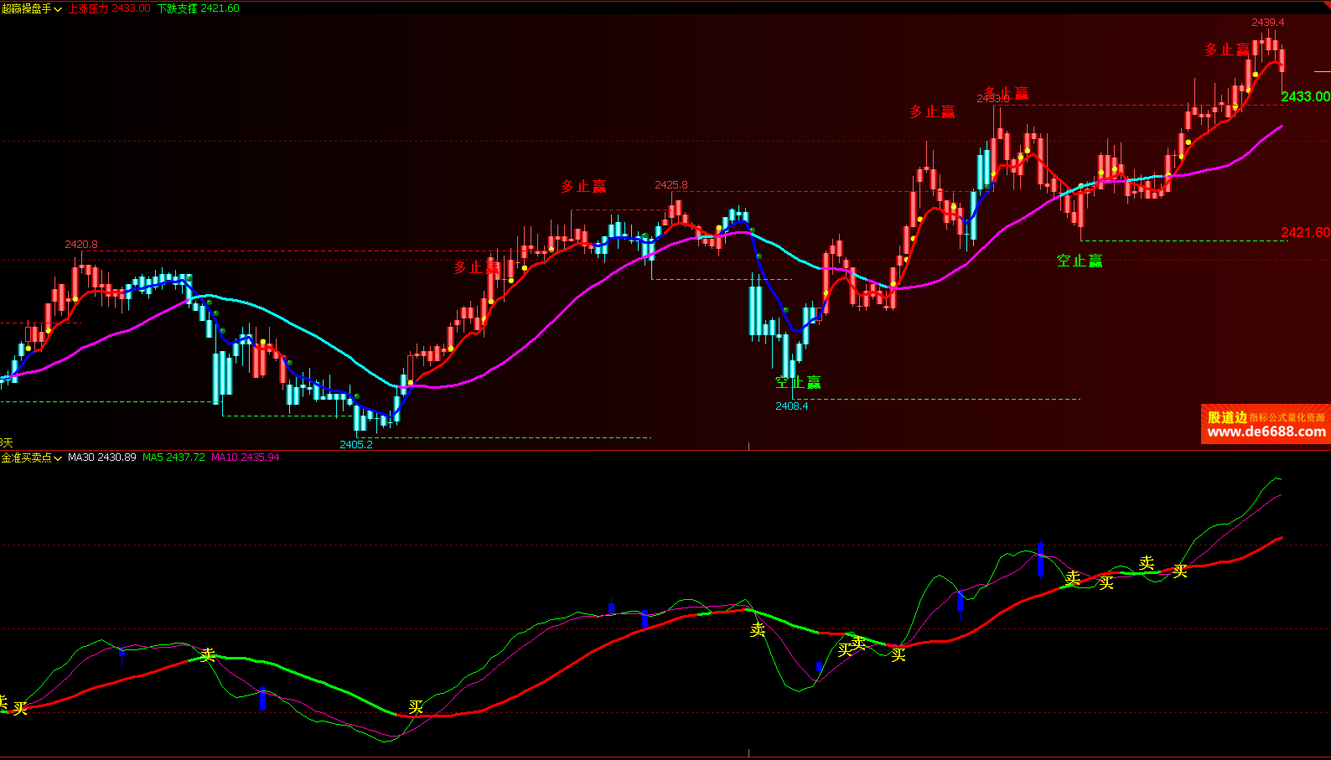The width and height of the screenshot is (1331, 760).
Task: Open the www.de6688.com watermark link
Action: 1266,432
